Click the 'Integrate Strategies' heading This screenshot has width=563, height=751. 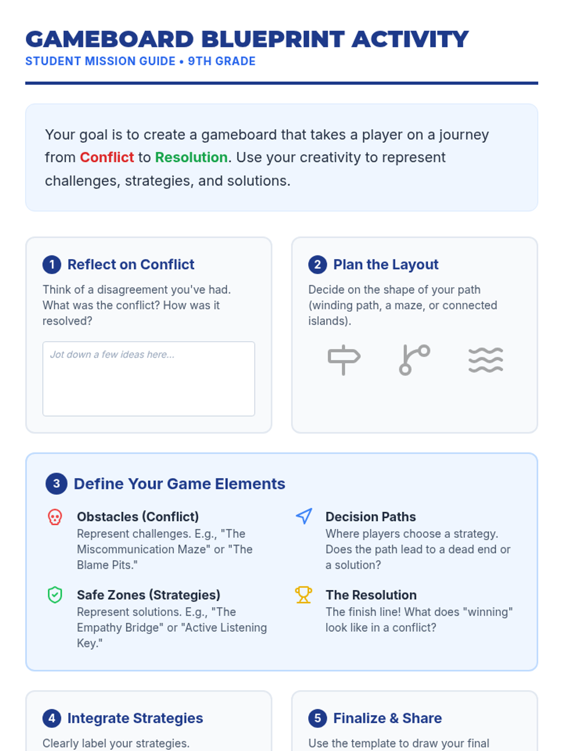click(x=135, y=718)
